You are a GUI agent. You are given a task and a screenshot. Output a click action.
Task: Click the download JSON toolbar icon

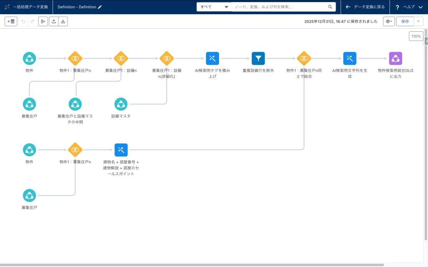[x=63, y=21]
